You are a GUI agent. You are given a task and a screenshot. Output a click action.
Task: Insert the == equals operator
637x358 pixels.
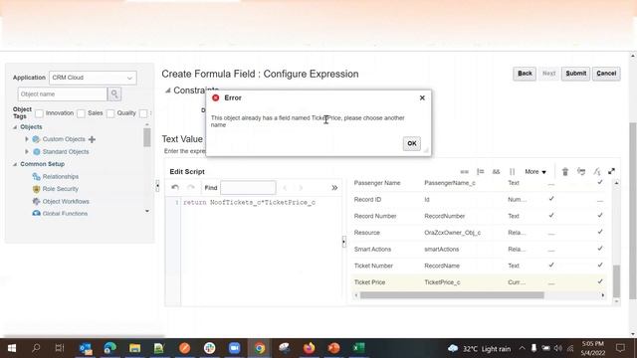[x=464, y=172]
